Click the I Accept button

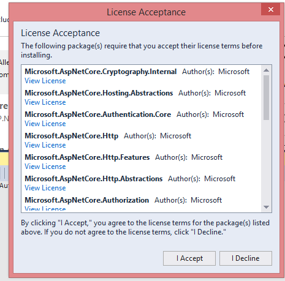[189, 258]
